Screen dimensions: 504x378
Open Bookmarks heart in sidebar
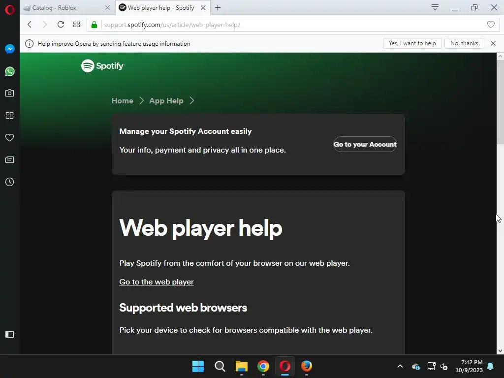click(x=10, y=138)
